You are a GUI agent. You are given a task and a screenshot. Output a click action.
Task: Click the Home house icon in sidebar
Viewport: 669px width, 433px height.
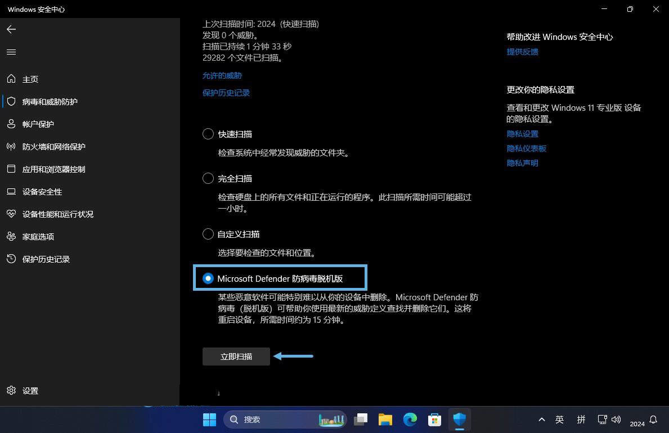tap(11, 79)
